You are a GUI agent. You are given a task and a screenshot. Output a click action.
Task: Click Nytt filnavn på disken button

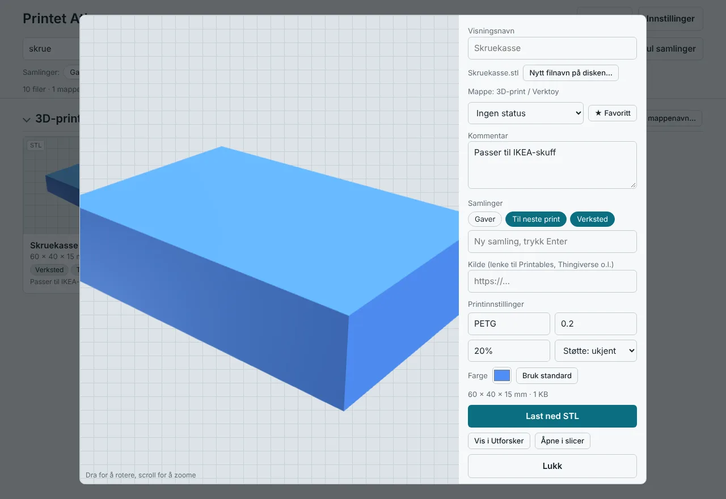click(571, 73)
